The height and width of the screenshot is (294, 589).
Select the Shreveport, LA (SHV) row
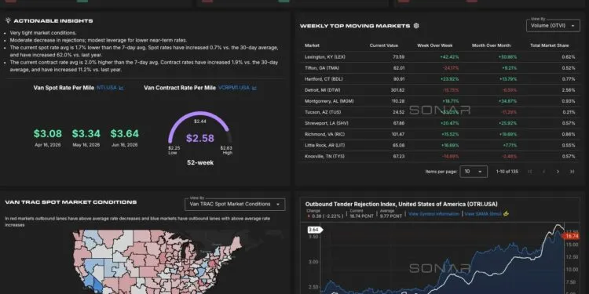click(440, 123)
